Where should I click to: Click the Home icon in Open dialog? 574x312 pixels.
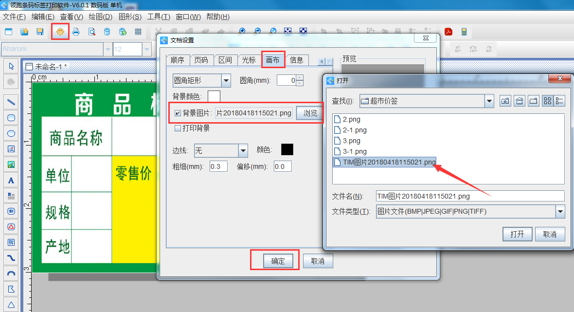519,101
